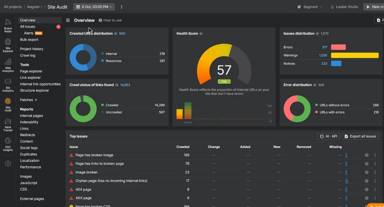The image size is (384, 207).
Task: Open help for Page has links to broken page
Action: pyautogui.click(x=367, y=164)
